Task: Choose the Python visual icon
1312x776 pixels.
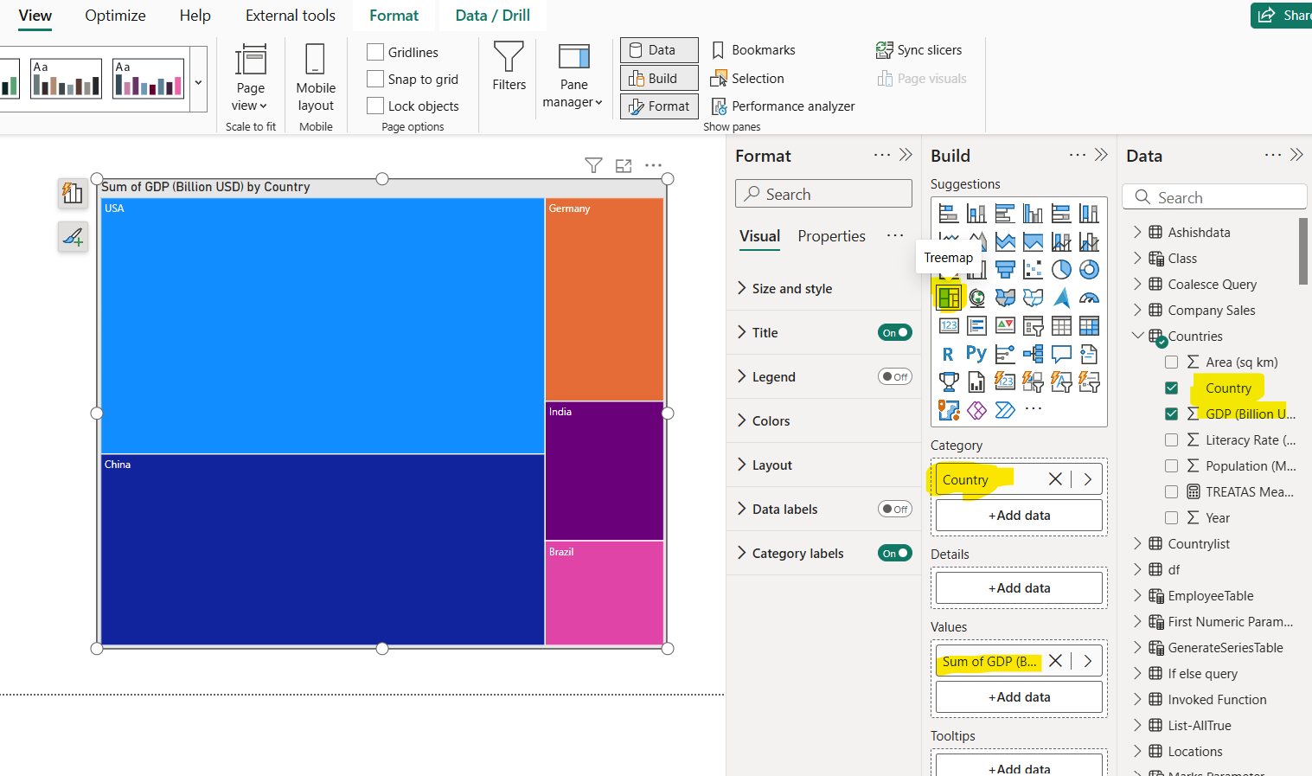Action: point(976,353)
